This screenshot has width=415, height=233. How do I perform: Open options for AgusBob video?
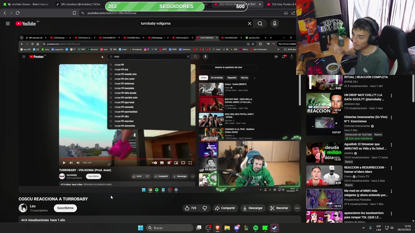click(391, 145)
